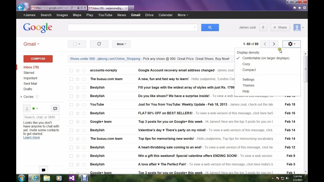Open Settings from gear menu
Image resolution: width=324 pixels, height=182 pixels.
(x=248, y=79)
